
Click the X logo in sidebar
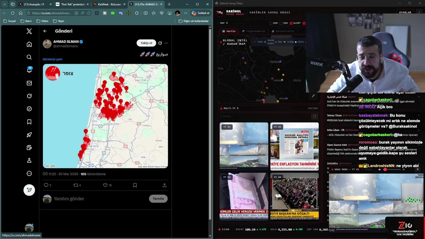(x=29, y=31)
